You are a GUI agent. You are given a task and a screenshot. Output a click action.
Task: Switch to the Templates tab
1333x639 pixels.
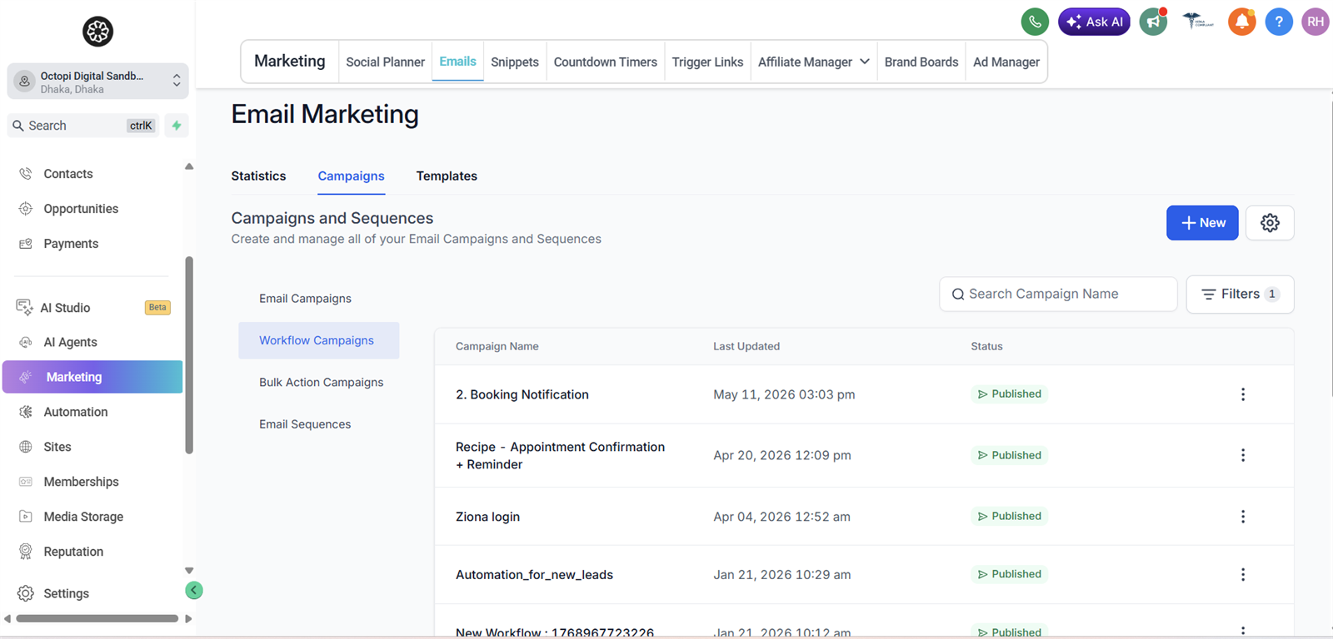tap(447, 176)
